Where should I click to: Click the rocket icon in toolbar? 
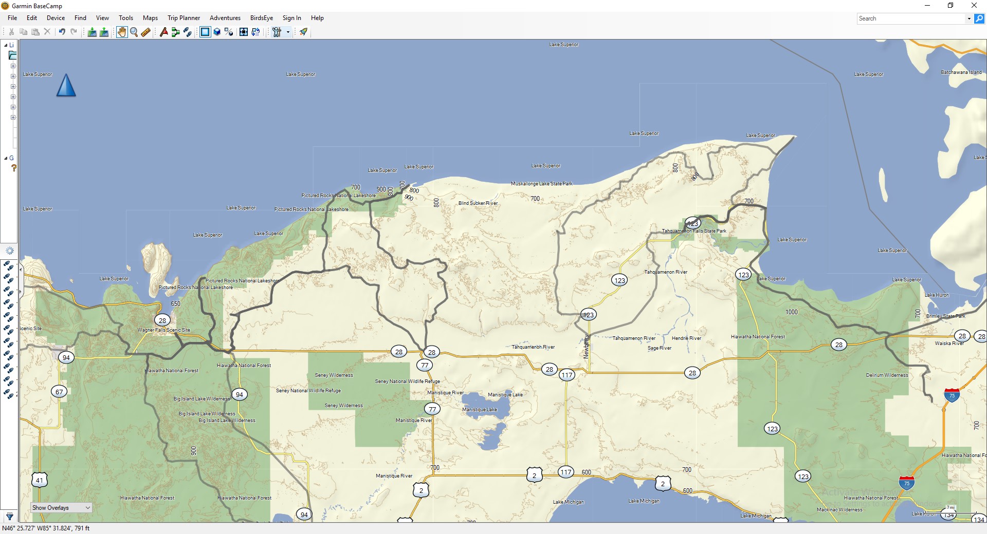point(303,32)
